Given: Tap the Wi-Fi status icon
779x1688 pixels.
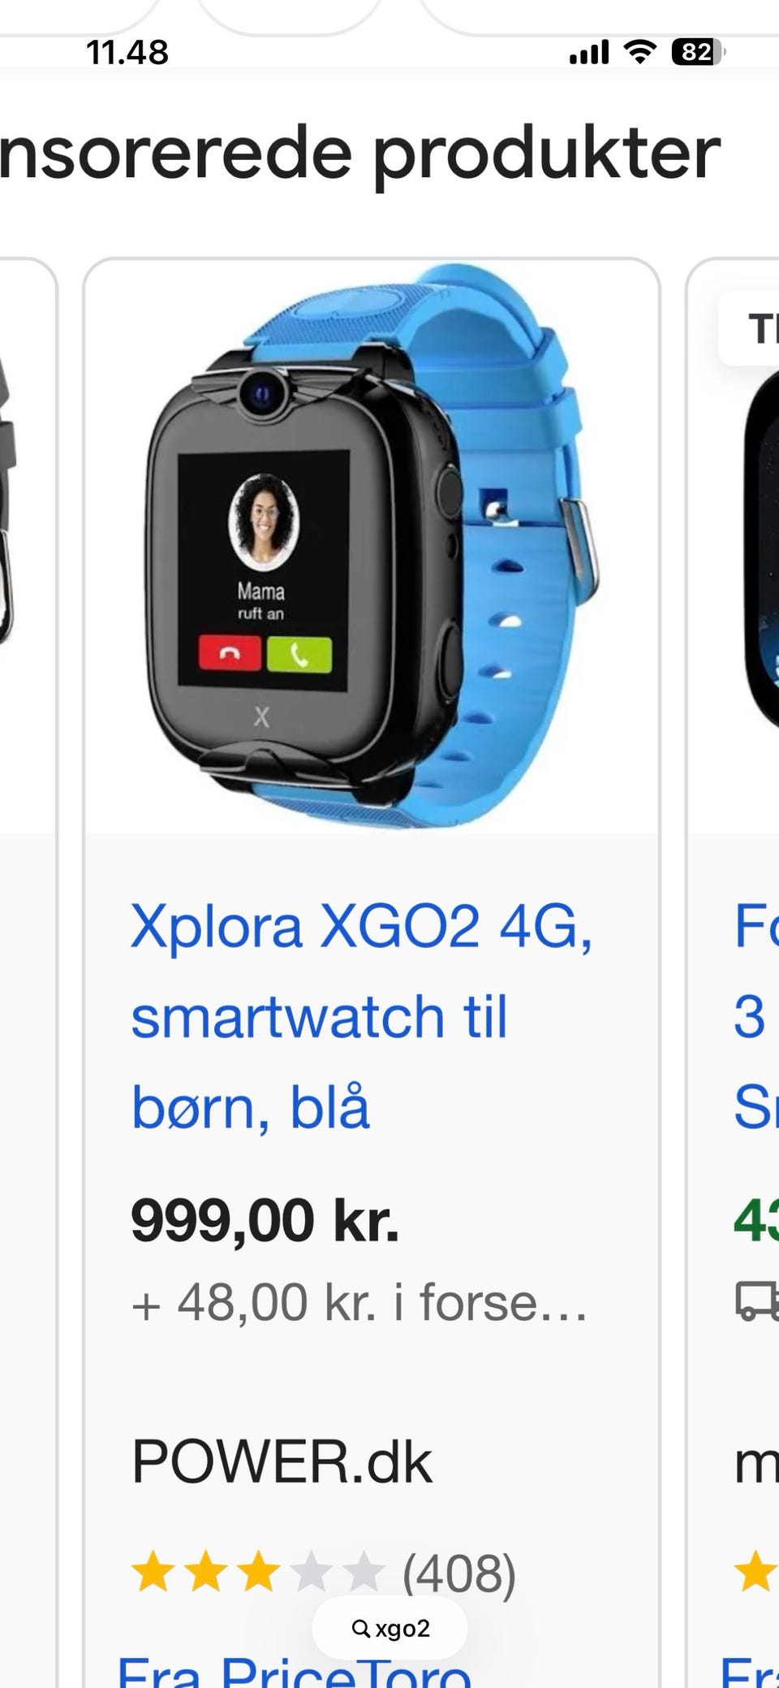Looking at the screenshot, I should (x=640, y=53).
